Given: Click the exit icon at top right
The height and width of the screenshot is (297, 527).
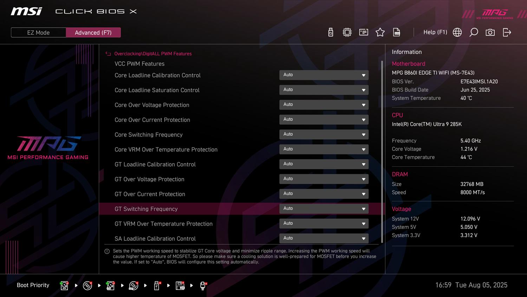Looking at the screenshot, I should [x=507, y=32].
